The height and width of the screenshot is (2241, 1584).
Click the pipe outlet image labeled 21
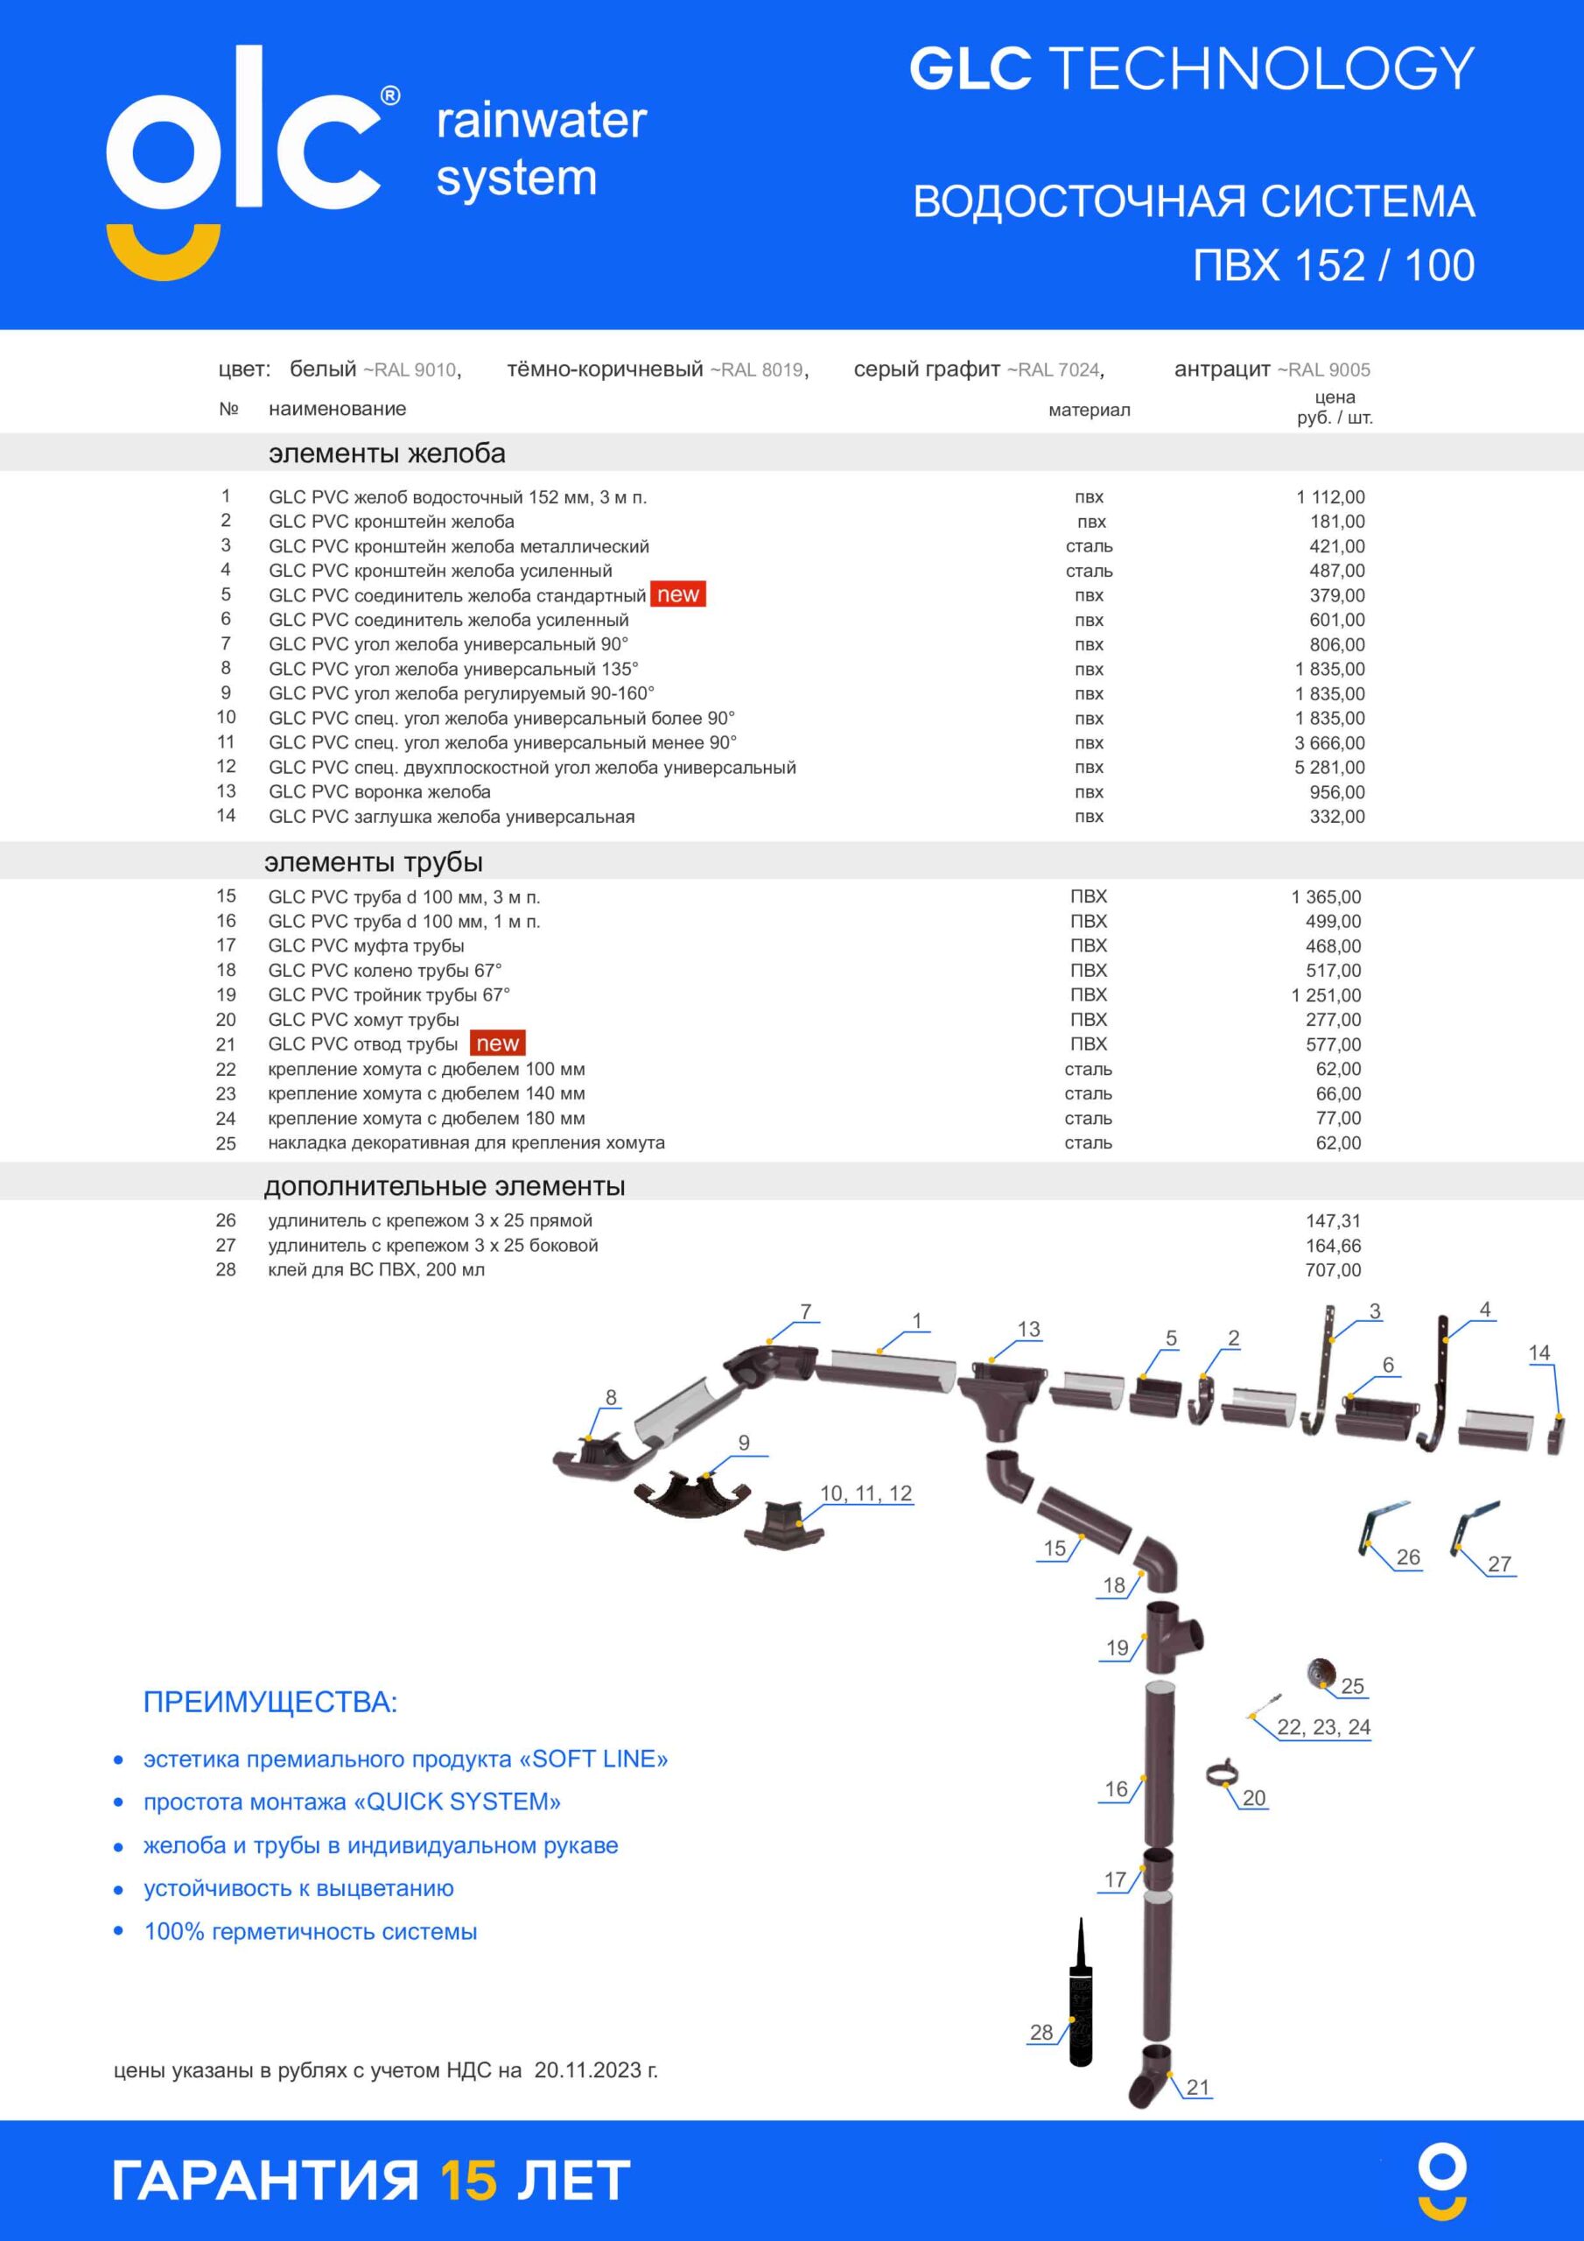1151,2076
